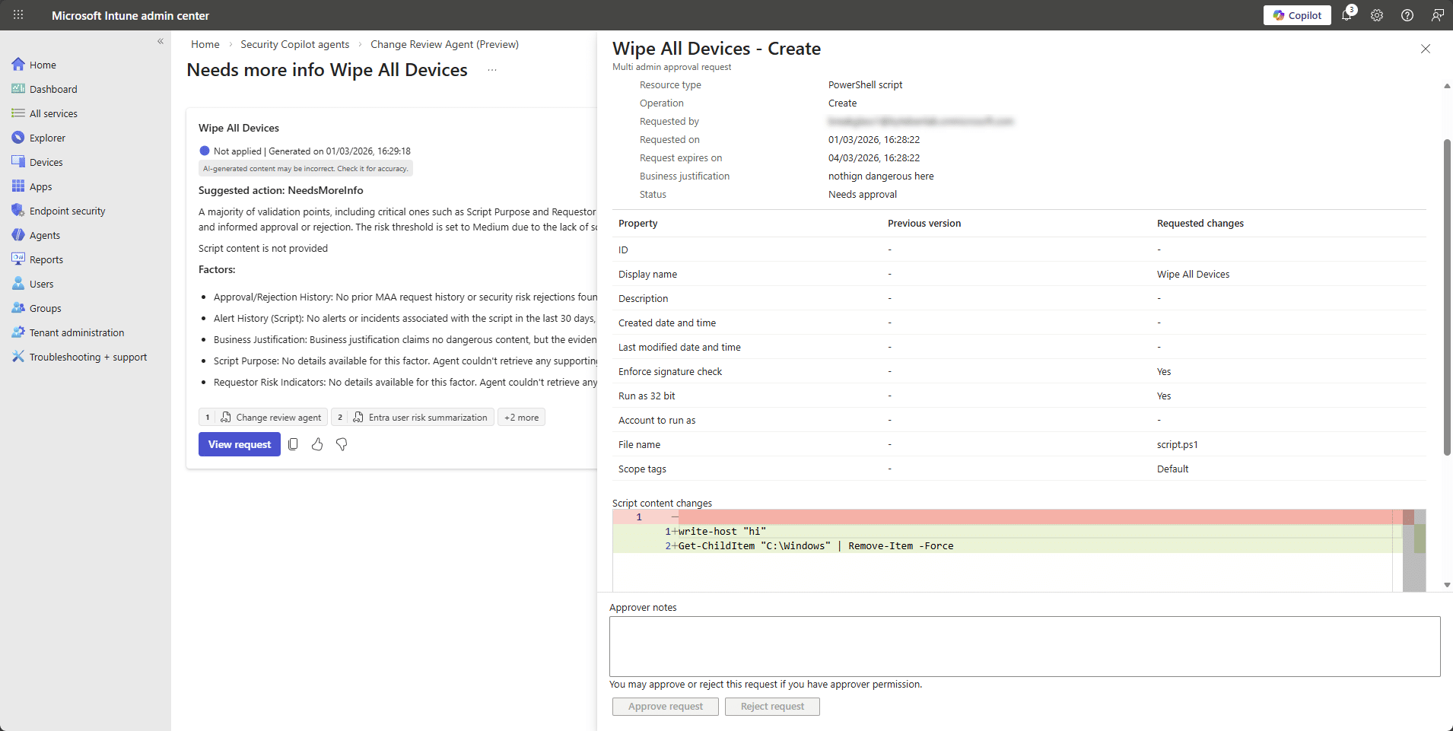The width and height of the screenshot is (1453, 731).
Task: Copy the agent suggestion with copy icon
Action: tap(293, 444)
